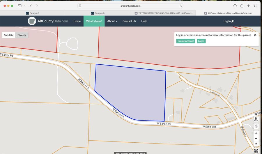Select the first Paragon 5 tab
The height and width of the screenshot is (154, 262).
(33, 13)
